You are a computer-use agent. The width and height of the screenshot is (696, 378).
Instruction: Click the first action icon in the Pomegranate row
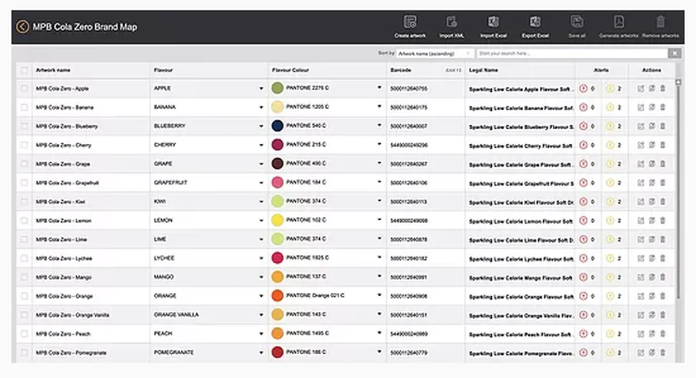coord(641,352)
